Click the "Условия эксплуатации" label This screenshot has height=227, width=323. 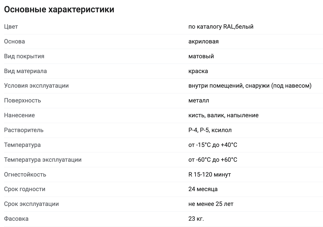point(36,86)
